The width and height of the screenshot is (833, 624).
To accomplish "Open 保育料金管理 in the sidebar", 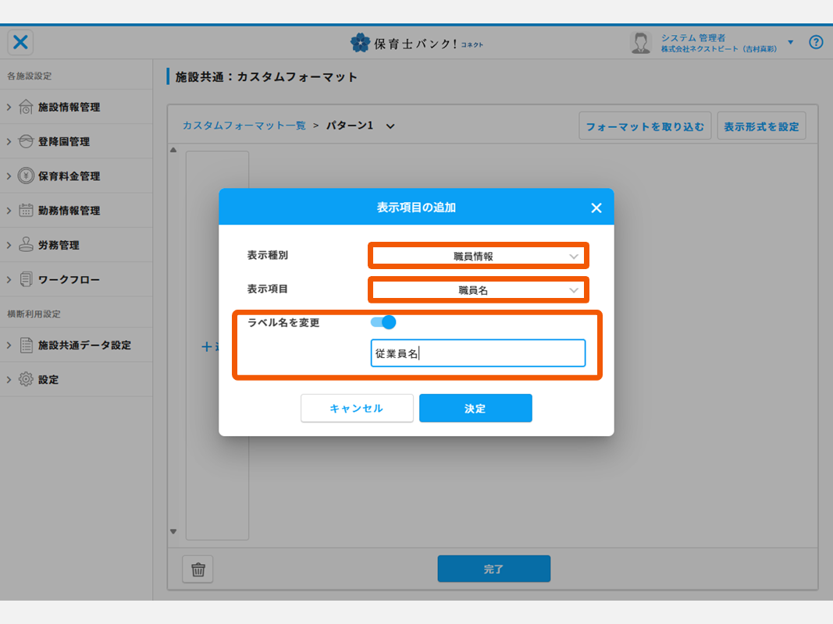I will (69, 176).
